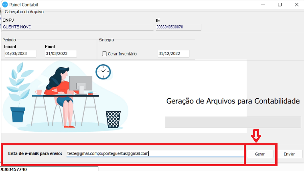Maximize the Painel Contabil window
The height and width of the screenshot is (171, 304).
(280, 4)
